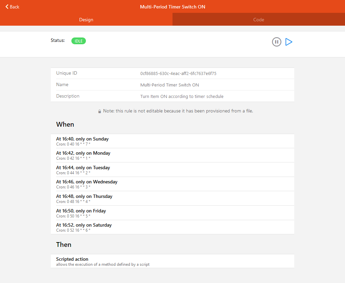
Task: Select the Tuesday 16:44 trigger row
Action: point(172,170)
